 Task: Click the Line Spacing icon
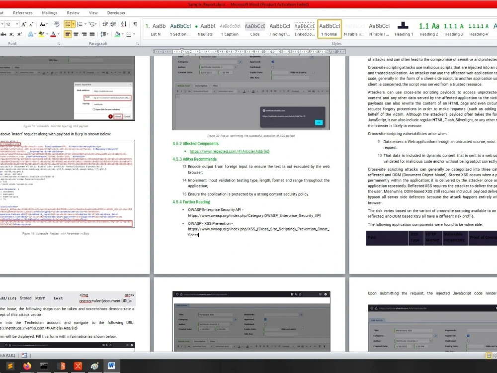click(x=103, y=34)
